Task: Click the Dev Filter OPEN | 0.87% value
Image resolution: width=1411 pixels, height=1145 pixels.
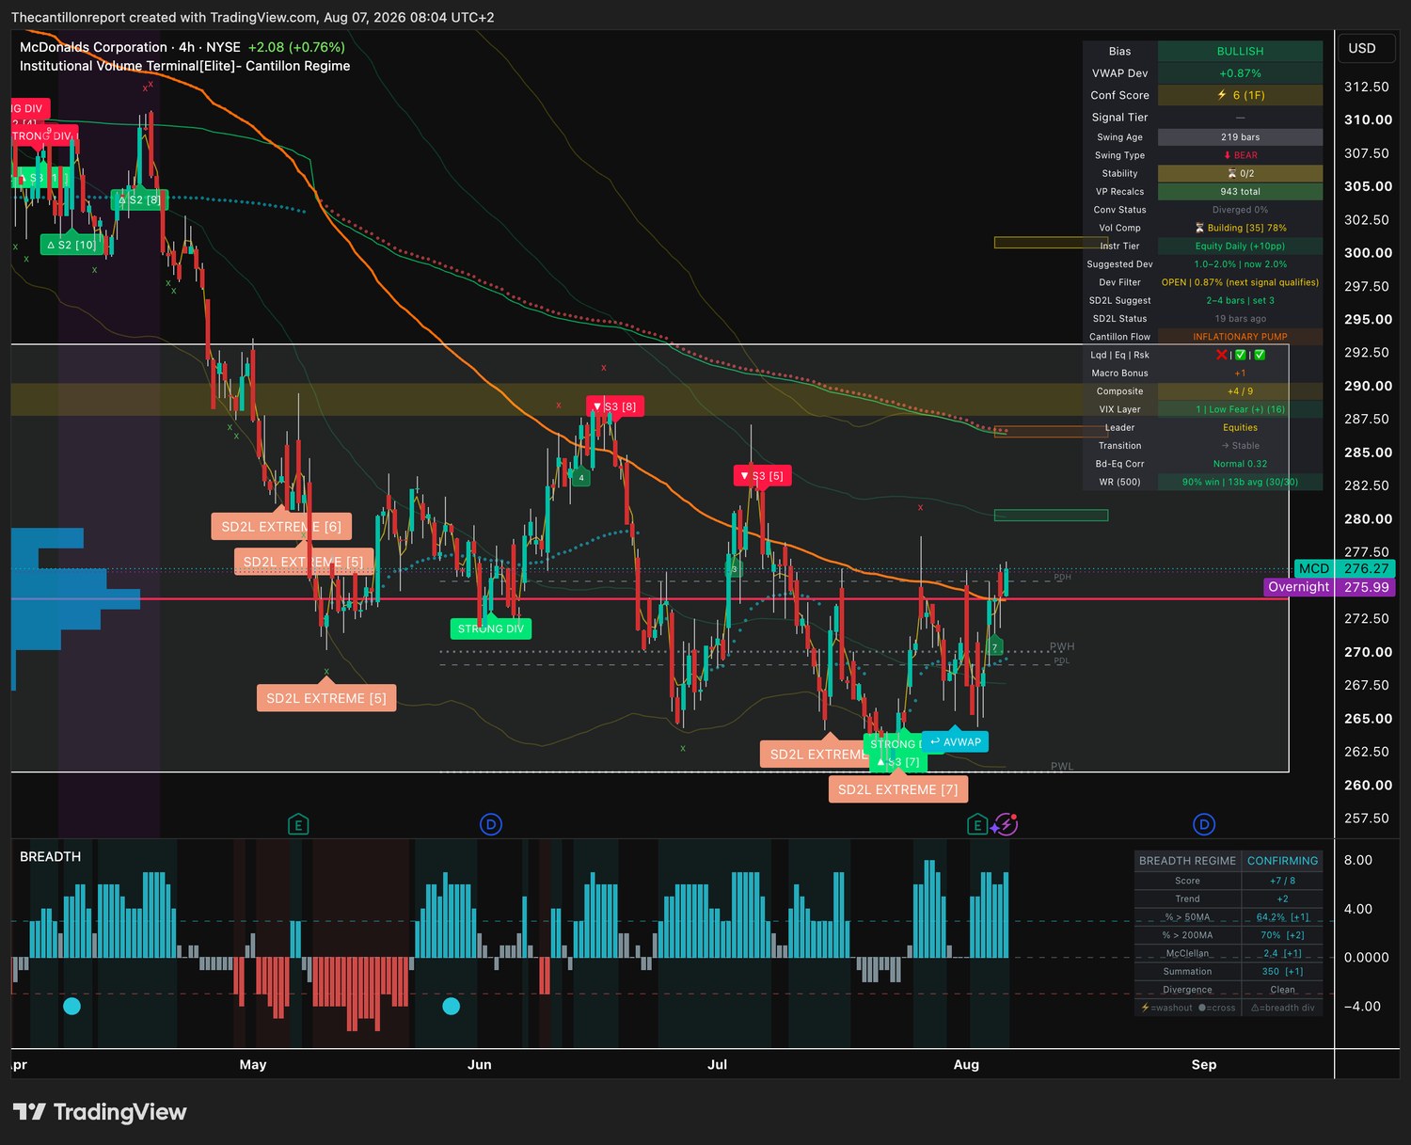Action: pos(1240,282)
